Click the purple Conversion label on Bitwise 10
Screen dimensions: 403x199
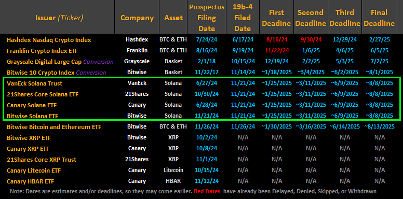[x=91, y=73]
